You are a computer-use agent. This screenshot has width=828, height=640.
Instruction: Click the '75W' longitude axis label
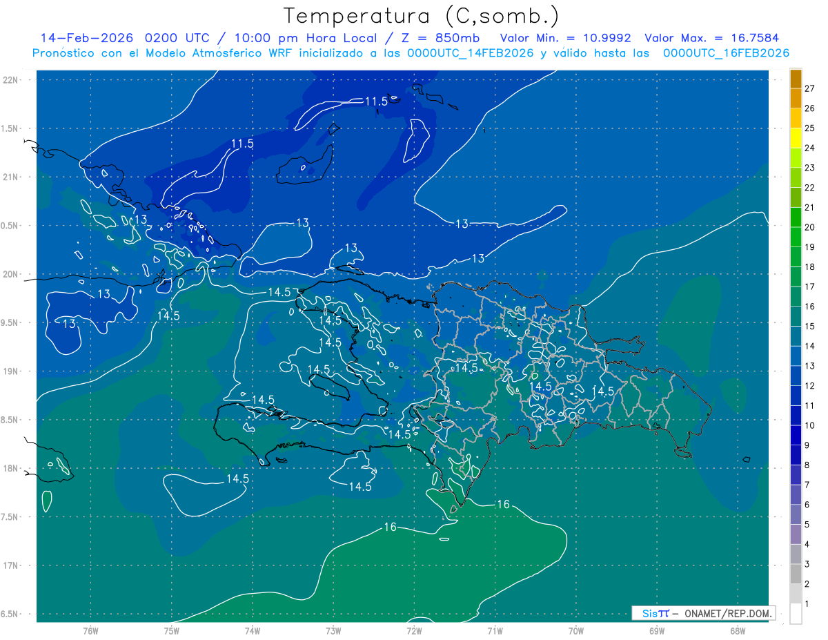click(172, 630)
